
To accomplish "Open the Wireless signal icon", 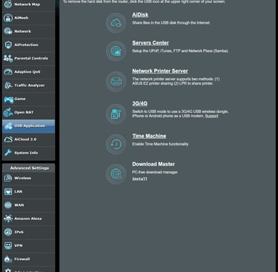I will [x=8, y=178].
